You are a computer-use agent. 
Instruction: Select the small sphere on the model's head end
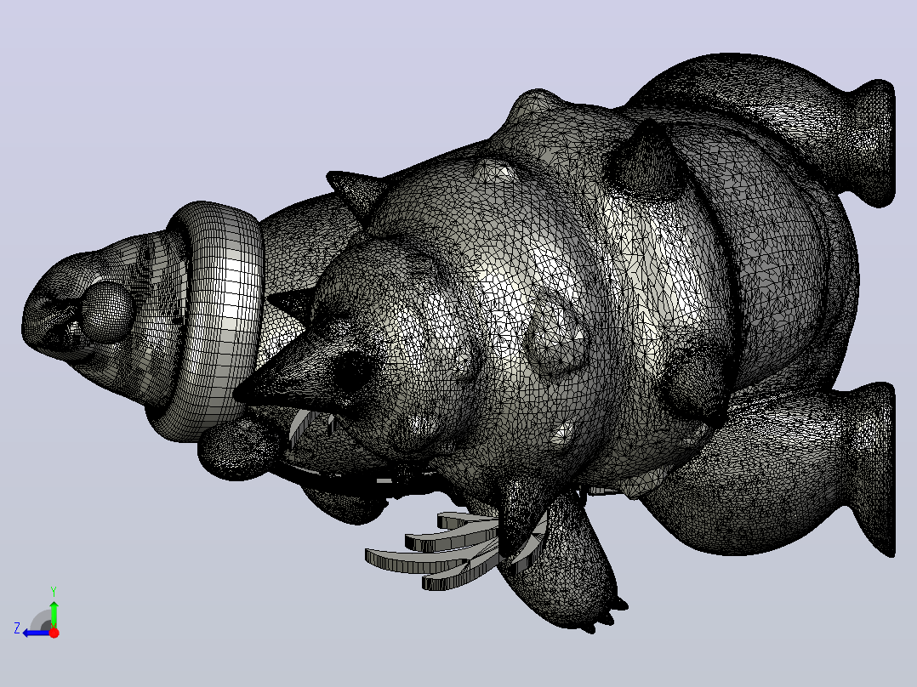pyautogui.click(x=107, y=312)
